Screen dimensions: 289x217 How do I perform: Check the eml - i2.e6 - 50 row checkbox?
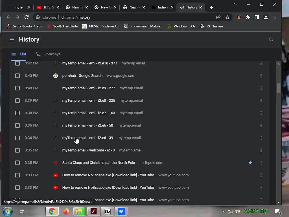point(17,125)
